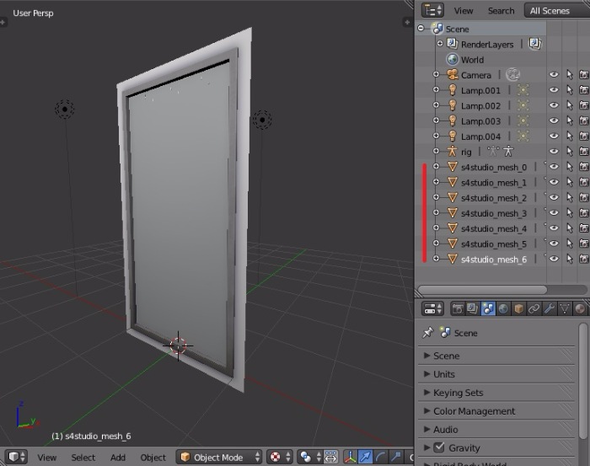Click the pin icon beside Scene

point(428,333)
